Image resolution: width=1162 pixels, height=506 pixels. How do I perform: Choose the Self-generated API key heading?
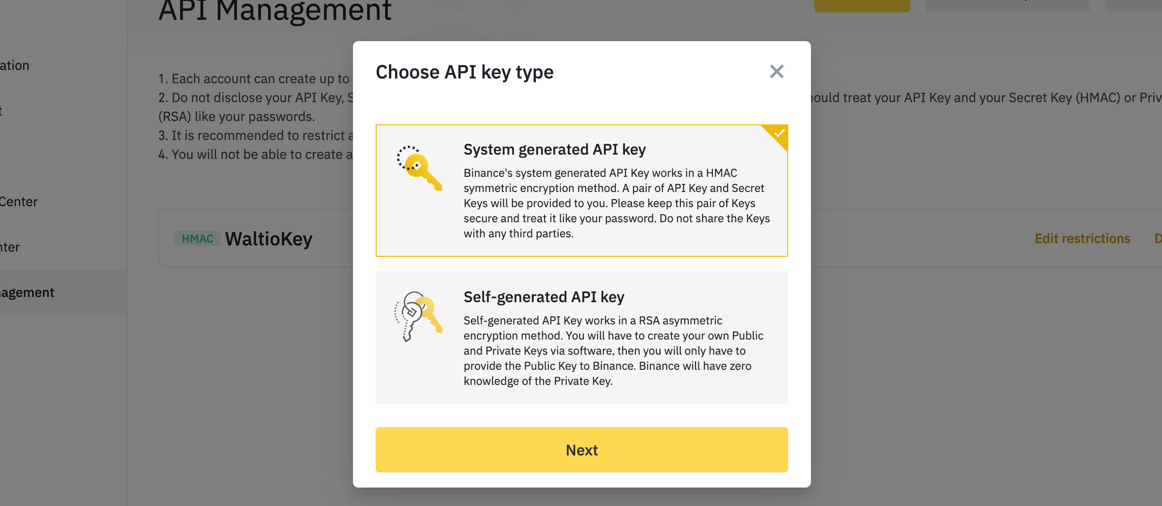click(544, 297)
